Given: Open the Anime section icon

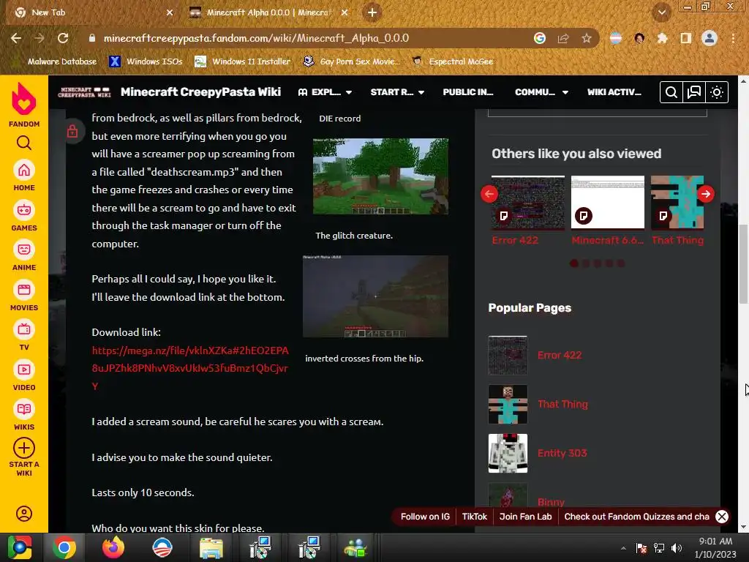Looking at the screenshot, I should pyautogui.click(x=24, y=250).
